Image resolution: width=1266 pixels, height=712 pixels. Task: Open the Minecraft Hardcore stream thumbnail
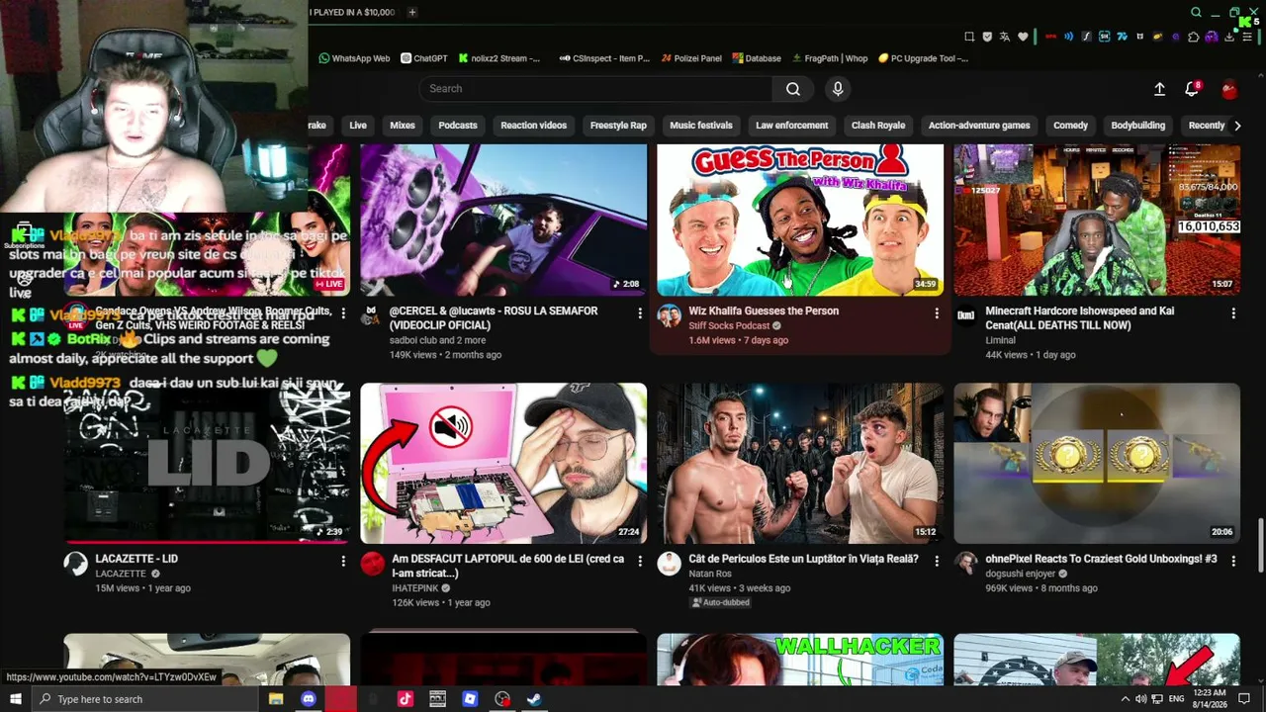pyautogui.click(x=1097, y=220)
